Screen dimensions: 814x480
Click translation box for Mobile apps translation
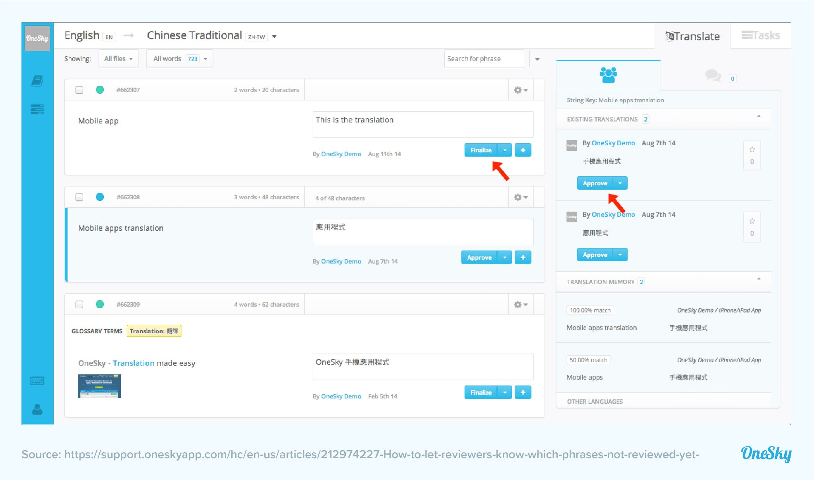423,232
